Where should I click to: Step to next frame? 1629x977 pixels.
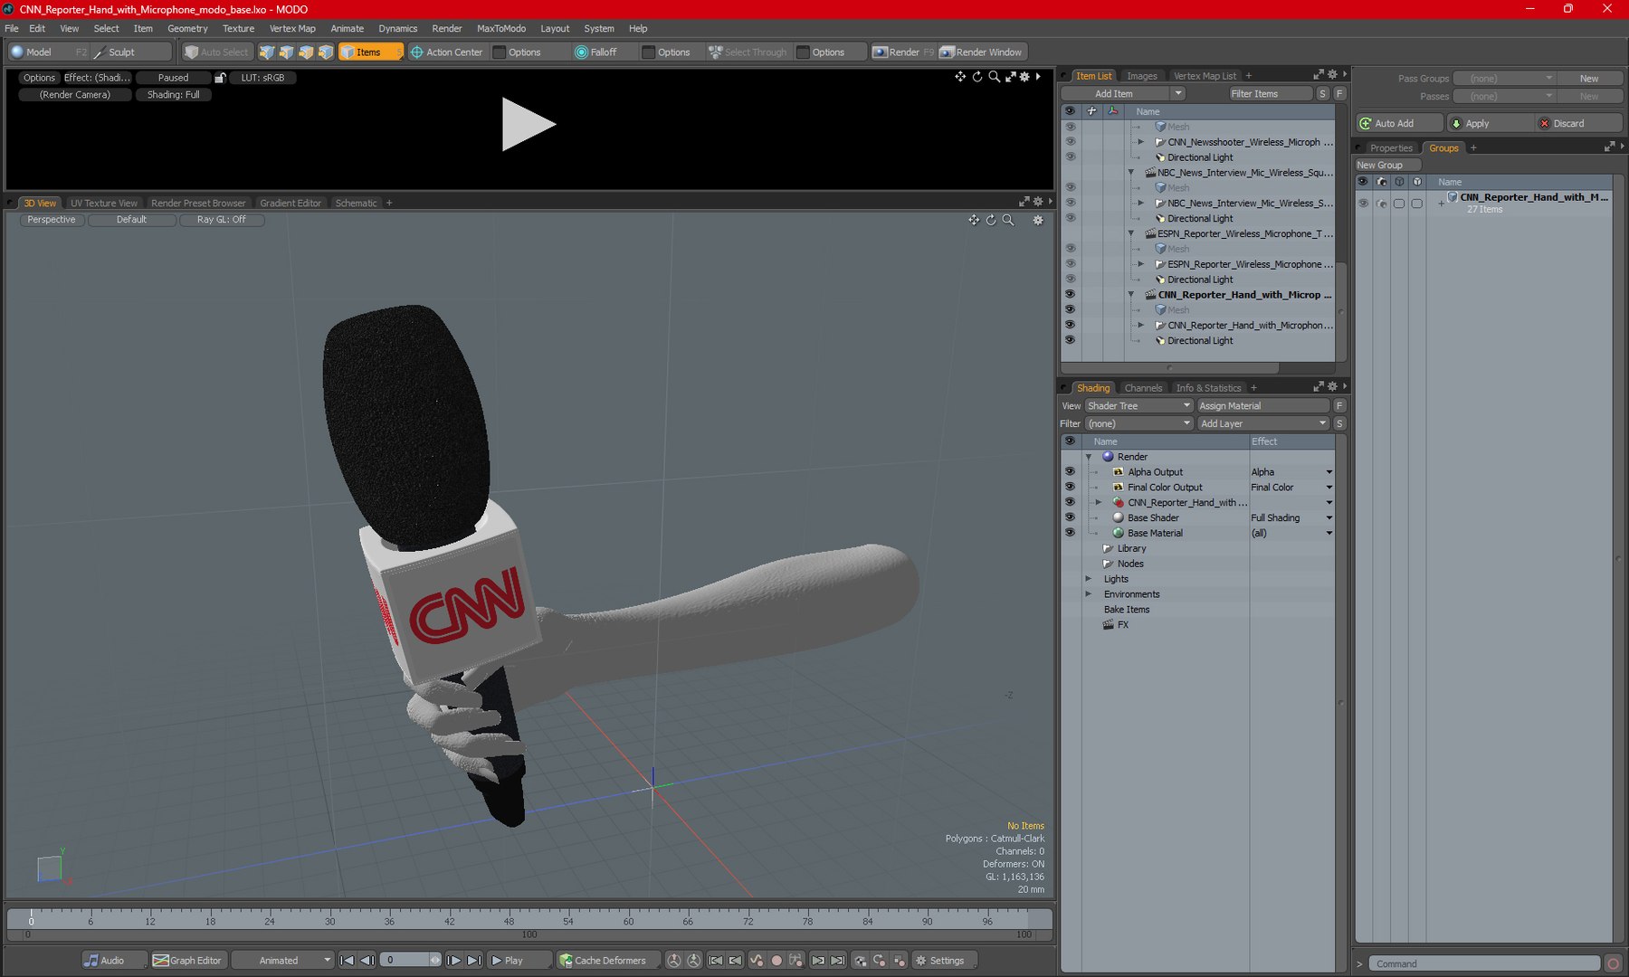(x=454, y=960)
